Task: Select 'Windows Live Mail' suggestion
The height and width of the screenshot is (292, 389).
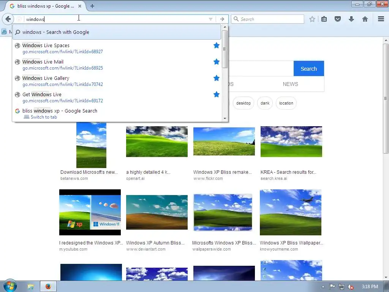Action: coord(117,65)
